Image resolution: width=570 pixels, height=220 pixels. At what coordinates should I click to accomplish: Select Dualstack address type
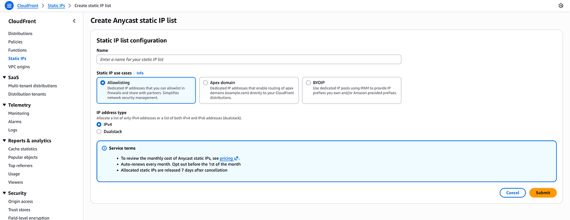(99, 131)
